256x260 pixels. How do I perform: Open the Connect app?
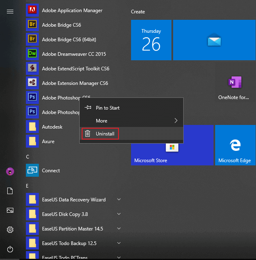click(51, 171)
